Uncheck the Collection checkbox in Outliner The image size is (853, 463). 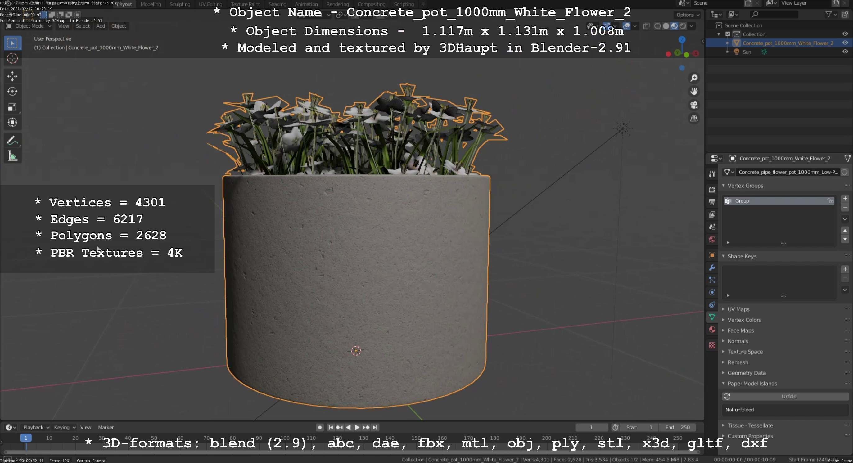click(x=728, y=34)
